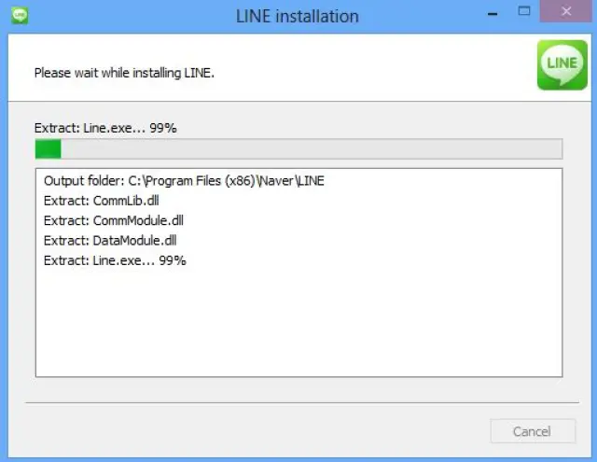Maximize the LINE installation window
This screenshot has height=462, width=597.
pos(525,13)
